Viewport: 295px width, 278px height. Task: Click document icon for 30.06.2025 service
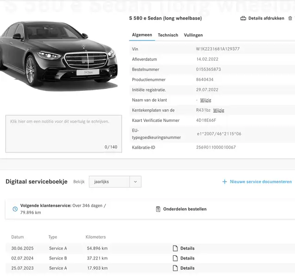tap(175, 248)
